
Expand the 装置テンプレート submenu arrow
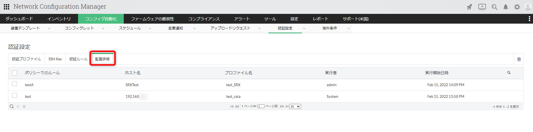(49, 28)
